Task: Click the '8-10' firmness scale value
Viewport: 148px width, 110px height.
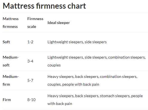Action: click(x=31, y=100)
